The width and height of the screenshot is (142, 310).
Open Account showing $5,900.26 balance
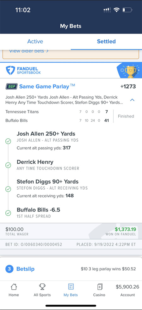[x=127, y=290]
